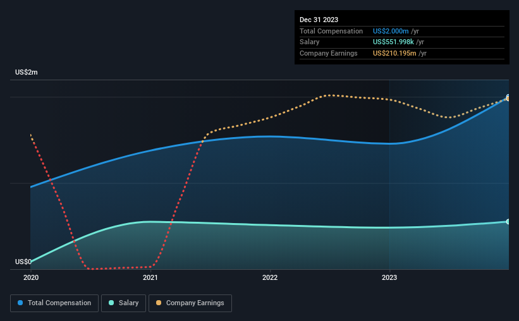Click the teal Salary legend dot
The width and height of the screenshot is (519, 321).
[x=111, y=303]
